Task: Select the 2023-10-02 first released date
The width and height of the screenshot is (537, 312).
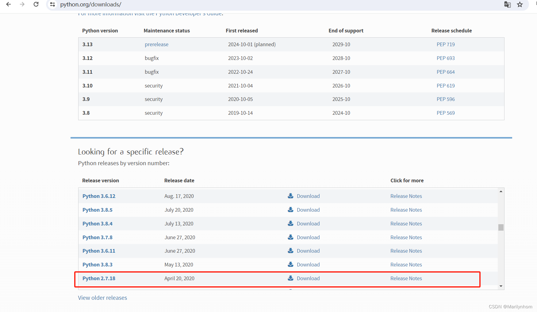Action: click(x=240, y=58)
